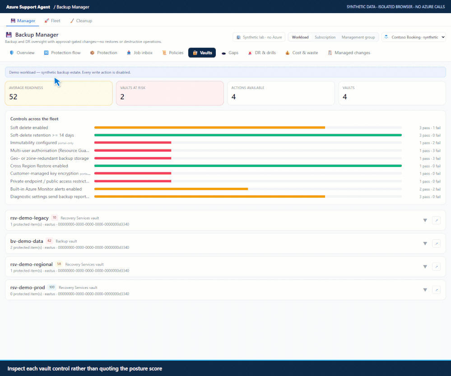Screen dimensions: 451x376
Task: Click the rocket icon on Fleet tab
Action: pyautogui.click(x=46, y=21)
